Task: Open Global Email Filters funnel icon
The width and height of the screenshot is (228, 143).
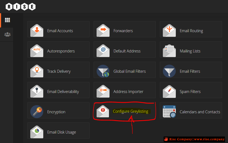Action: tap(103, 71)
